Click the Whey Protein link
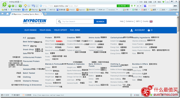 pyautogui.click(x=50, y=41)
